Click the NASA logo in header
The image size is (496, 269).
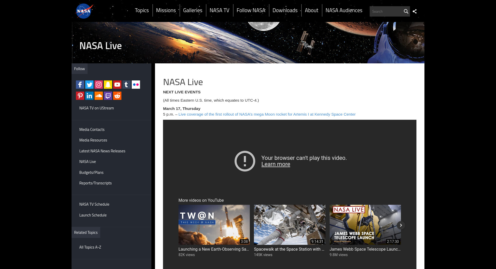tap(84, 11)
